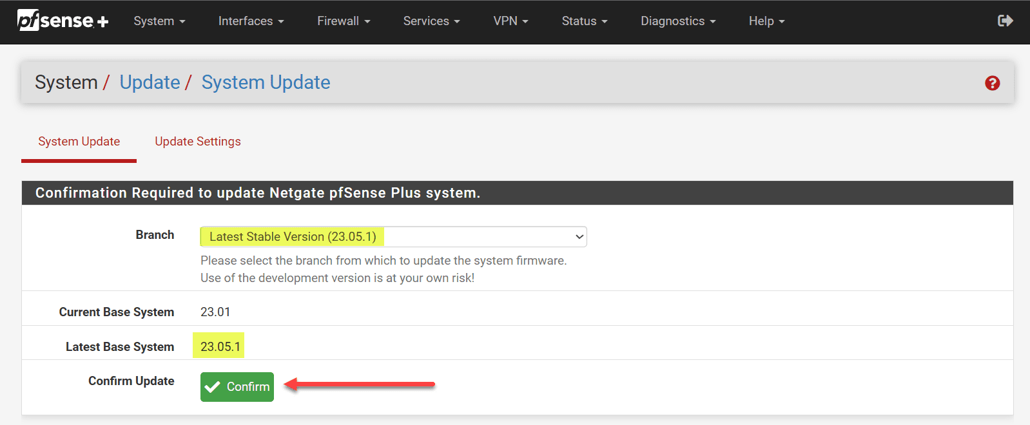The height and width of the screenshot is (425, 1030).
Task: Expand the Services menu
Action: tap(431, 21)
